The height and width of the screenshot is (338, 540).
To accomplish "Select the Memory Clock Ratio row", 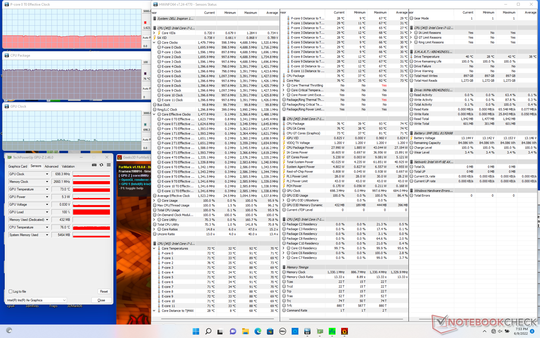I will pos(345,277).
